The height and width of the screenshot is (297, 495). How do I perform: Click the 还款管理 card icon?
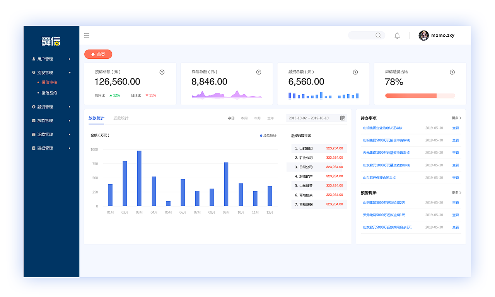point(34,134)
